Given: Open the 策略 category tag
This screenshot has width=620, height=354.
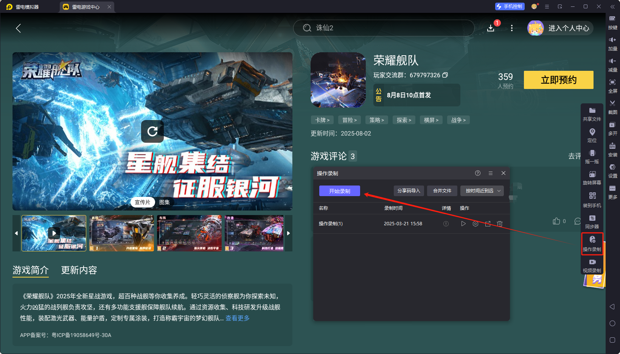Looking at the screenshot, I should [377, 120].
